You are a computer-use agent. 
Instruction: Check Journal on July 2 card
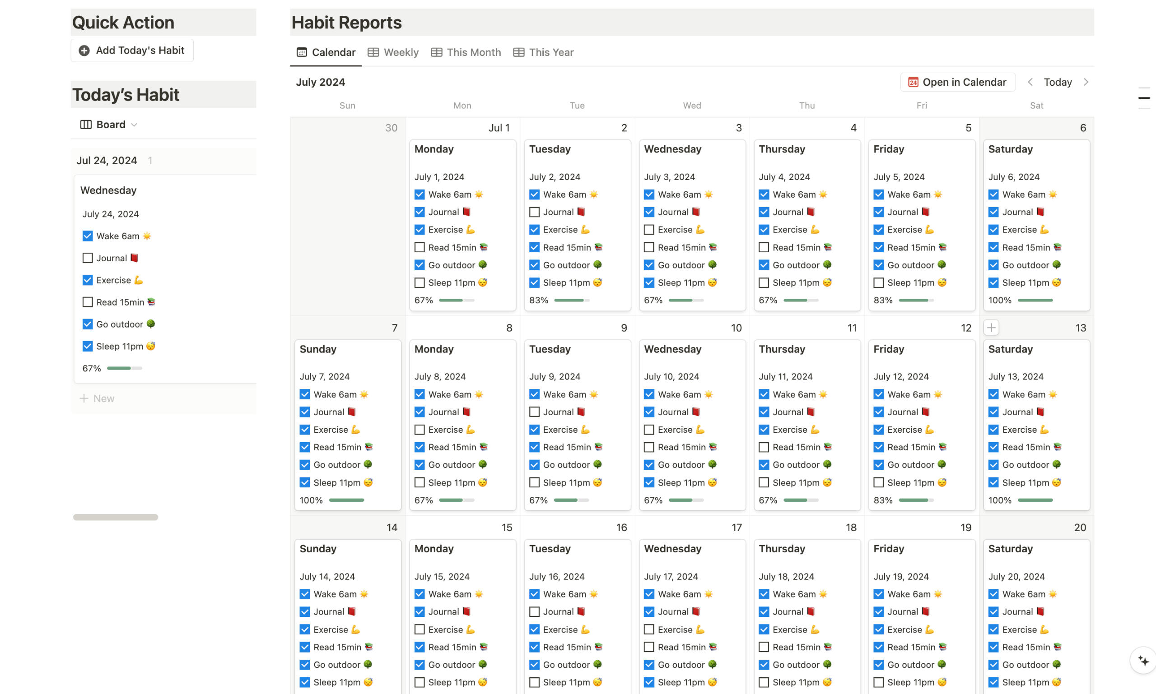point(534,213)
